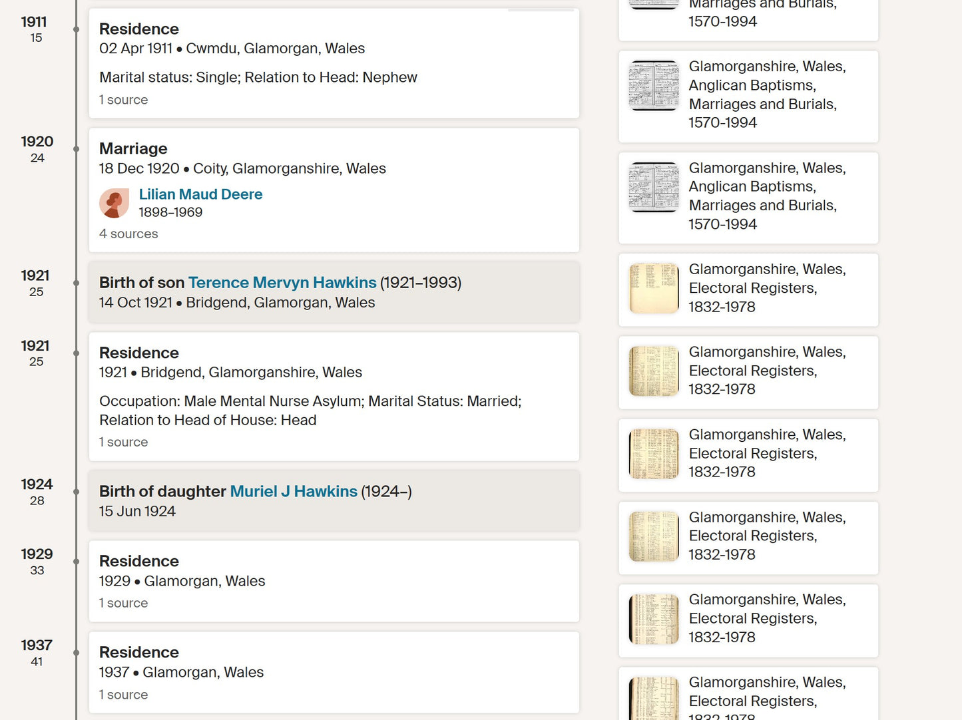Show the 1 source for 1911 Residence

(x=123, y=100)
